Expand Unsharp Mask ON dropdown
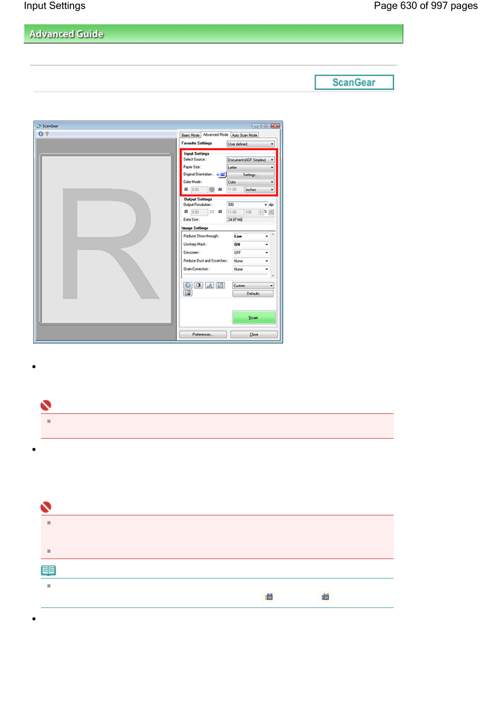502x710 pixels. click(x=251, y=245)
